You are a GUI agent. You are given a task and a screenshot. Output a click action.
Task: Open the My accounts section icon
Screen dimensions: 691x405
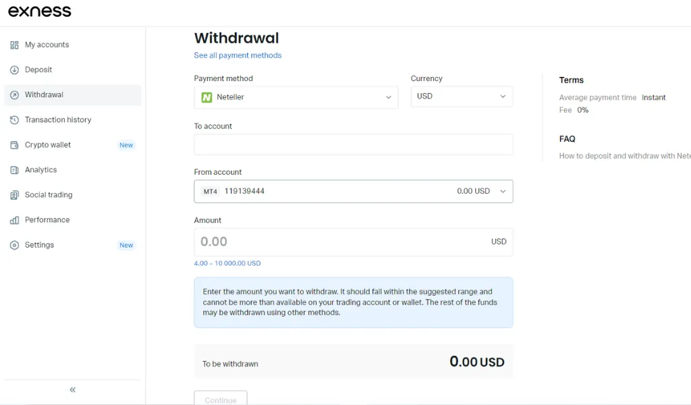[x=14, y=45]
